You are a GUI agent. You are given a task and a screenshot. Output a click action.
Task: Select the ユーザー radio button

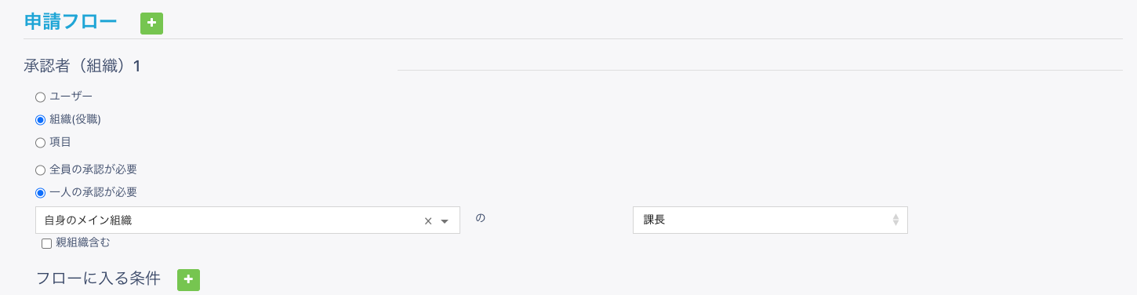41,97
